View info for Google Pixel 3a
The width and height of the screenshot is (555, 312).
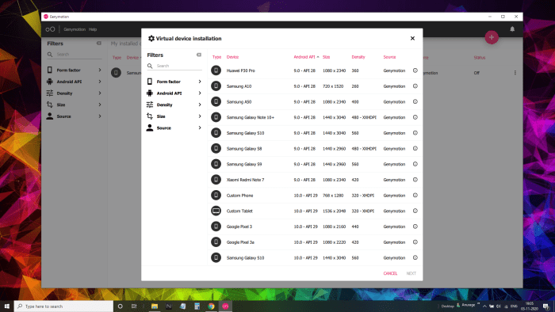[415, 242]
